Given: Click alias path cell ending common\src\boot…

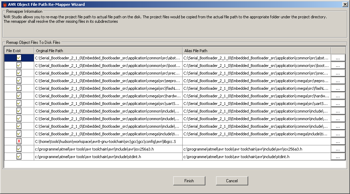Looking at the screenshot, I should tap(256, 66).
